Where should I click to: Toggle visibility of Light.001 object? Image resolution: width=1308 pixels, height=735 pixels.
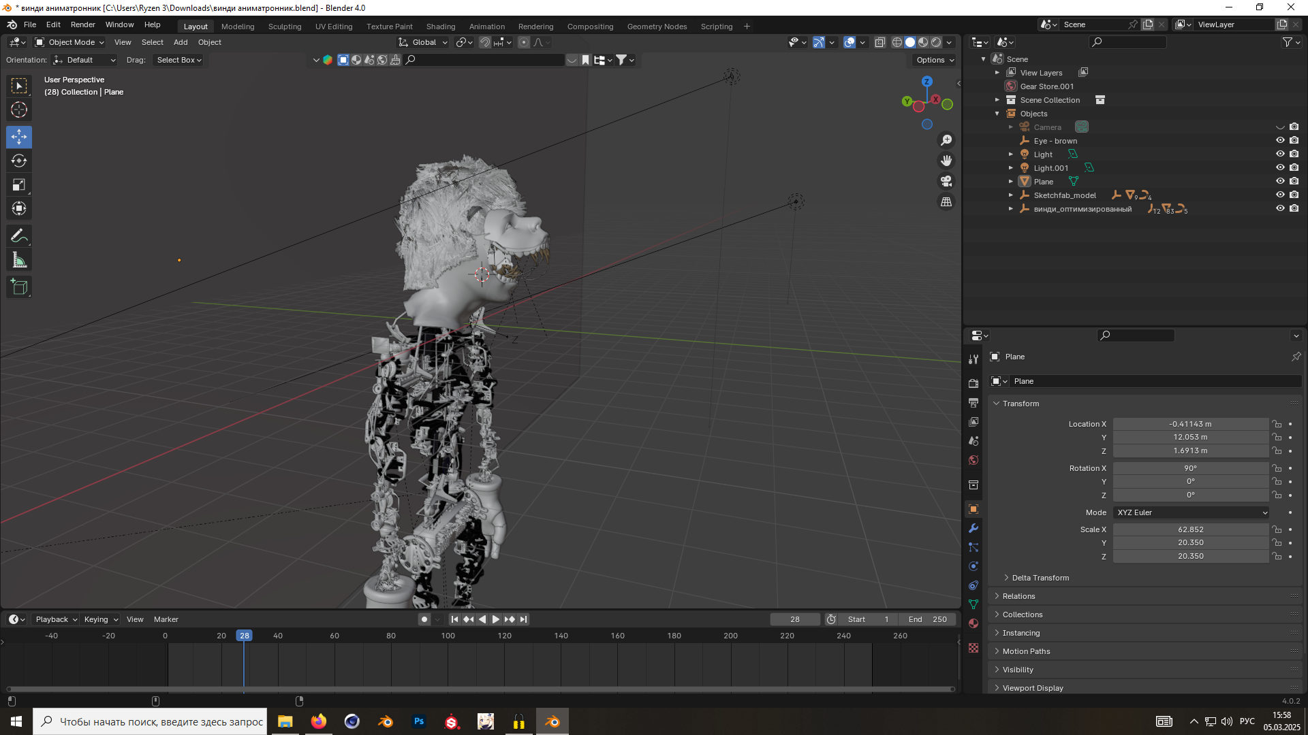tap(1280, 167)
